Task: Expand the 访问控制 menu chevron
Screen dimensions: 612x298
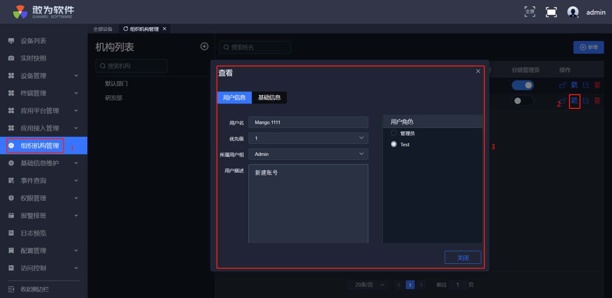Action: pos(76,268)
